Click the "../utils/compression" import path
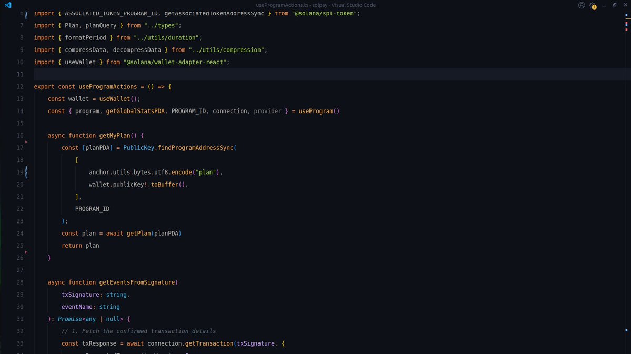Image resolution: width=631 pixels, height=354 pixels. tap(227, 50)
